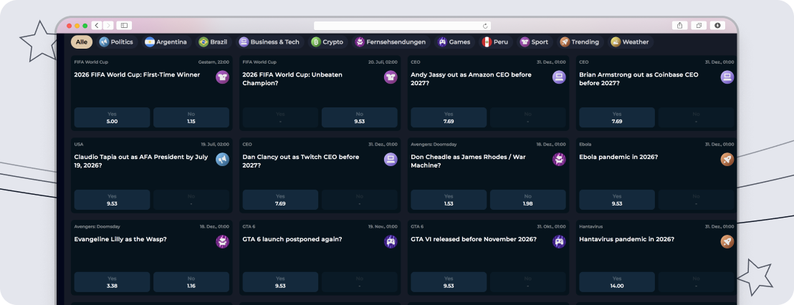Viewport: 794px width, 305px height.
Task: Bet Yes 14.00 on Hantavirus pandemic market
Action: (617, 282)
